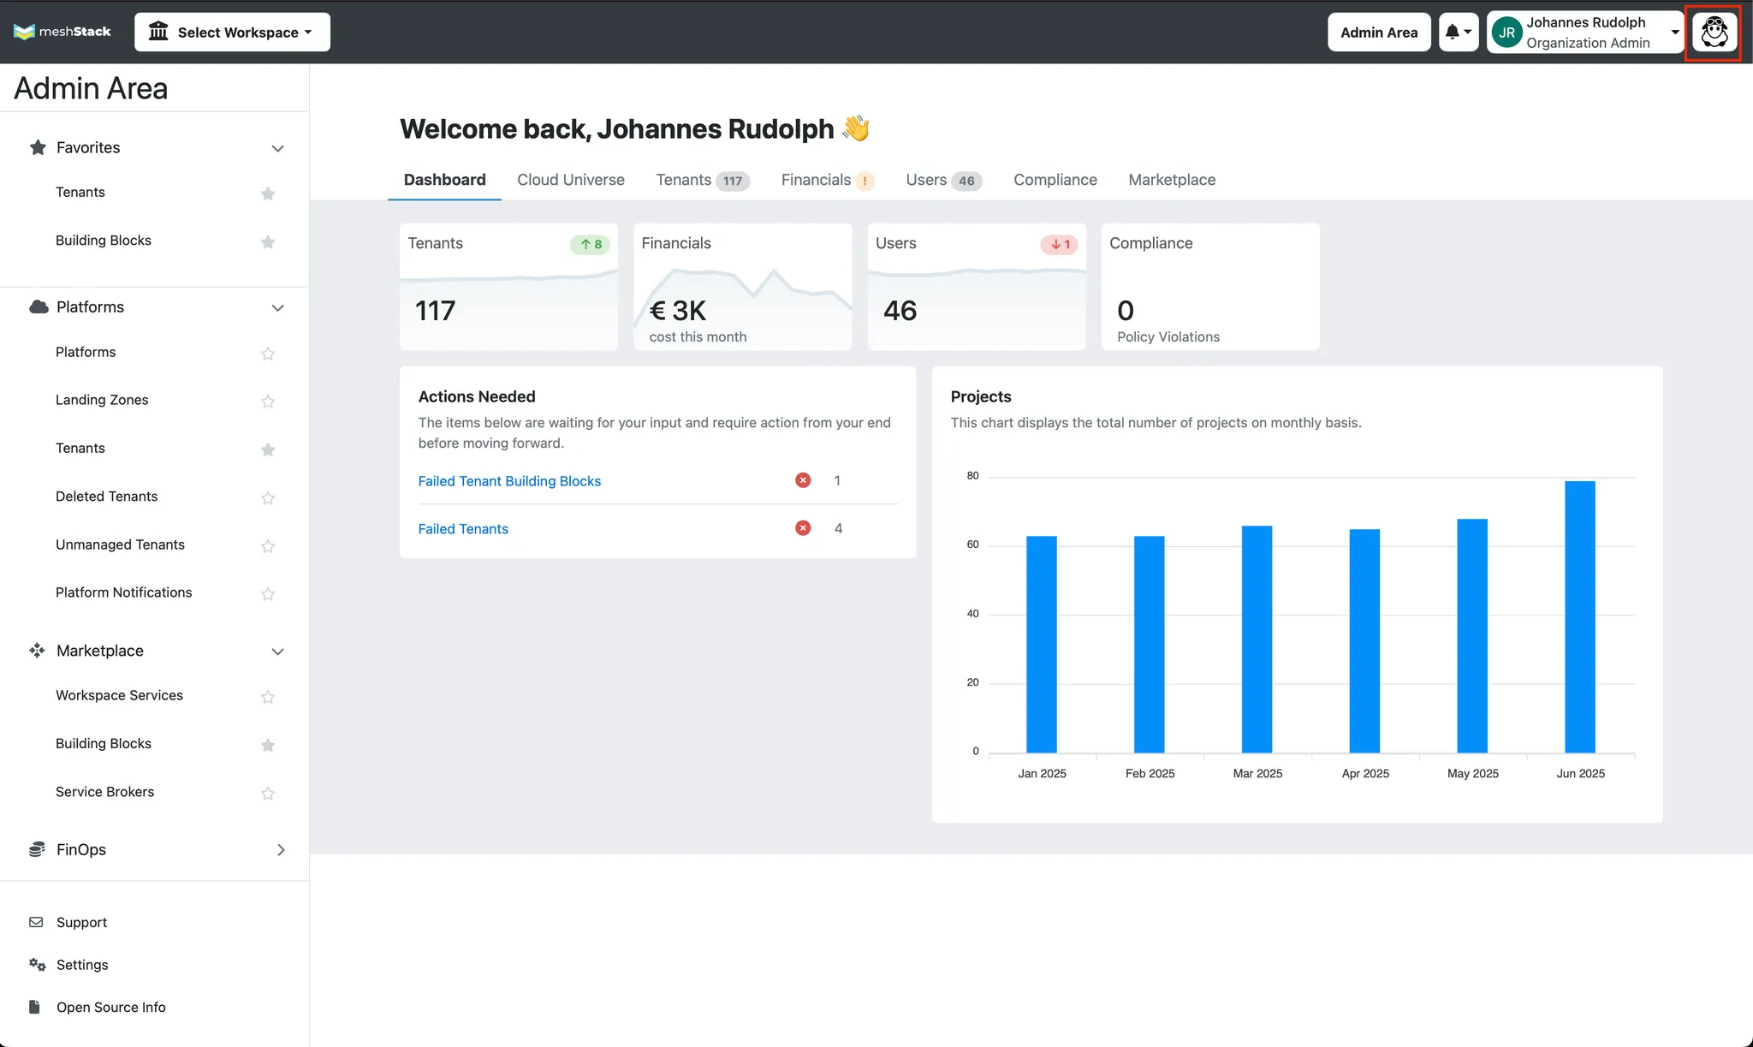Expand the FinOps sidebar section

tap(281, 850)
